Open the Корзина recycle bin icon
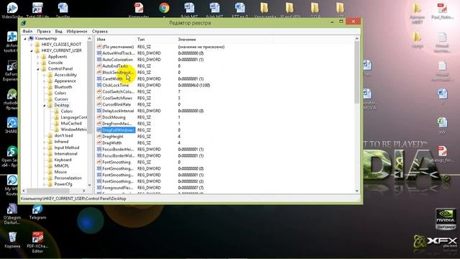The height and width of the screenshot is (259, 460). (x=12, y=240)
